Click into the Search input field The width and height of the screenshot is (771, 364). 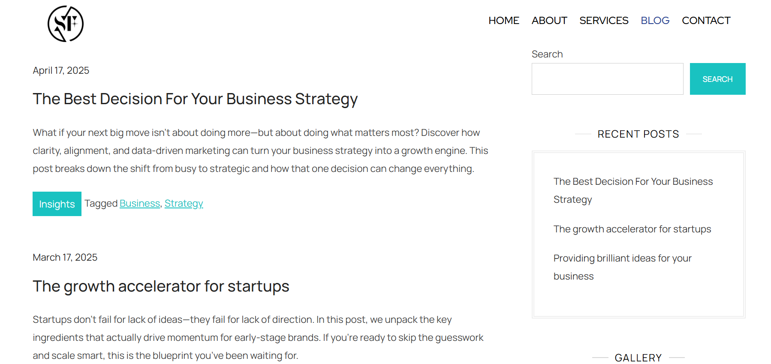(x=607, y=79)
